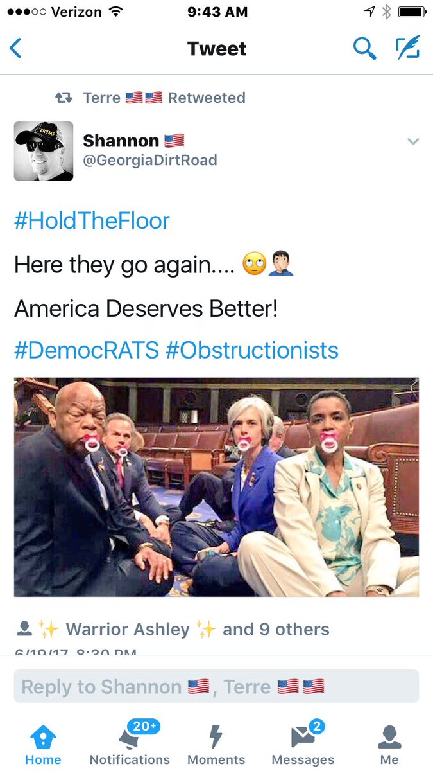Open Shannon's profile avatar

pos(44,151)
